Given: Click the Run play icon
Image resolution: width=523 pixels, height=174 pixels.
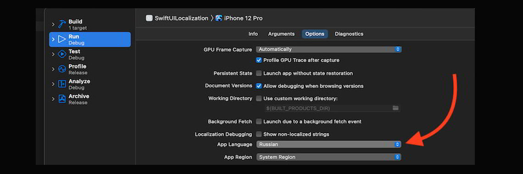Looking at the screenshot, I should (x=62, y=39).
